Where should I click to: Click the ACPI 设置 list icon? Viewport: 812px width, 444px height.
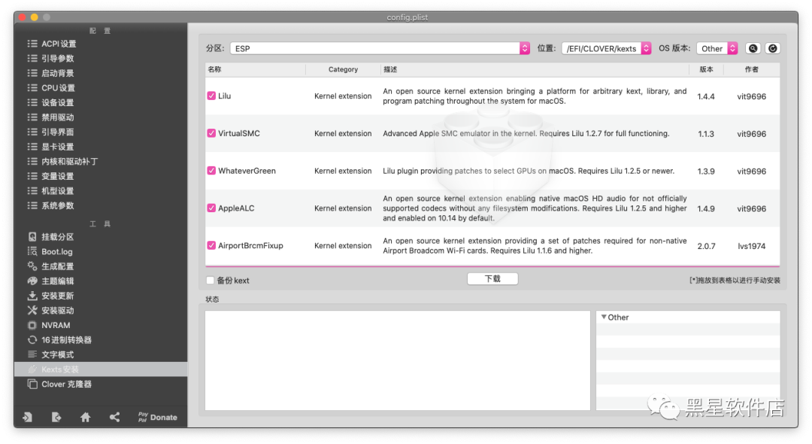coord(32,44)
